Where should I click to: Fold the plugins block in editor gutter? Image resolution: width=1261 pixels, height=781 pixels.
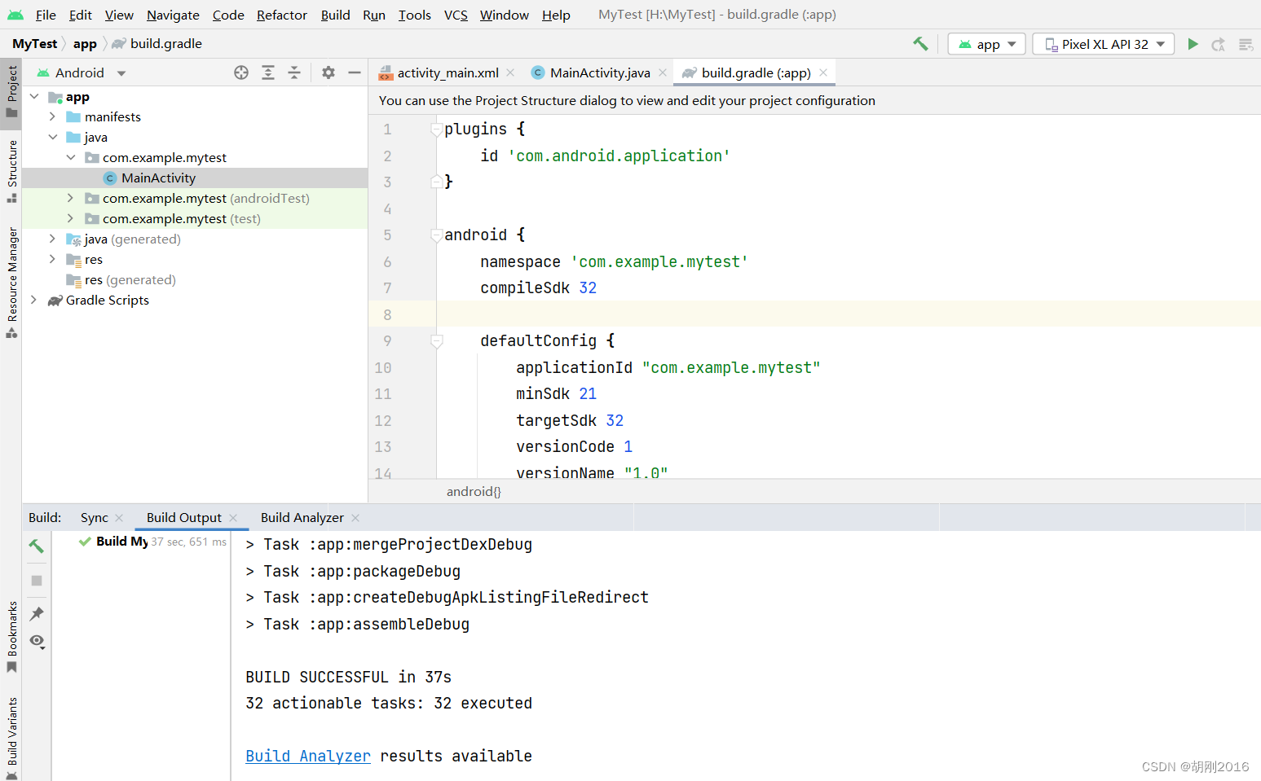[x=437, y=129]
